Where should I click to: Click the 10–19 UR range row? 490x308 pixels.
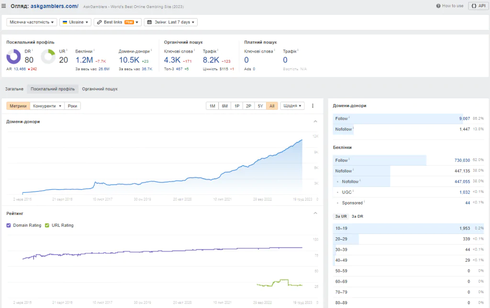409,228
